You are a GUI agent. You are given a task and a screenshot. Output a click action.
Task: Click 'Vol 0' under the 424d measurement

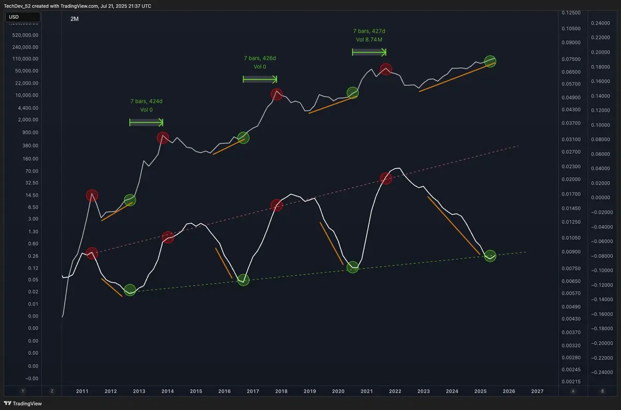click(x=146, y=110)
